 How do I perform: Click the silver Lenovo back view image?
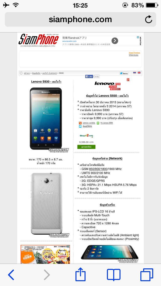coord(47,203)
